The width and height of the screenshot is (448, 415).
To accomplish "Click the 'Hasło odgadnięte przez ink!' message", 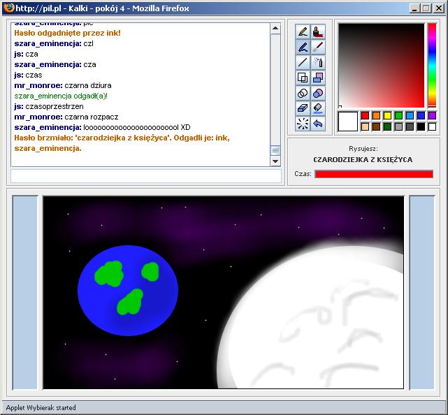I will coord(67,33).
